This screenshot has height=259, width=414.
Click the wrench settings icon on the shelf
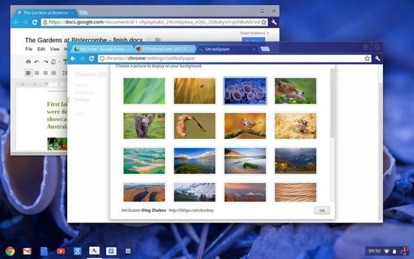[94, 250]
